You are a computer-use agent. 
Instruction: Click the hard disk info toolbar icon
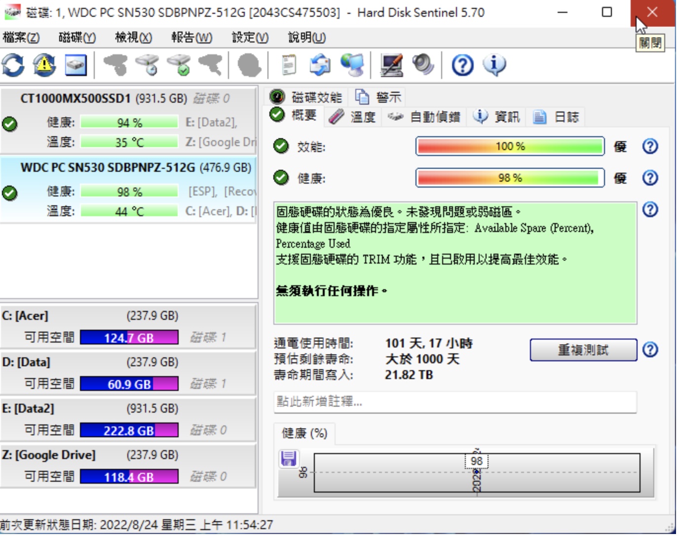coord(75,65)
